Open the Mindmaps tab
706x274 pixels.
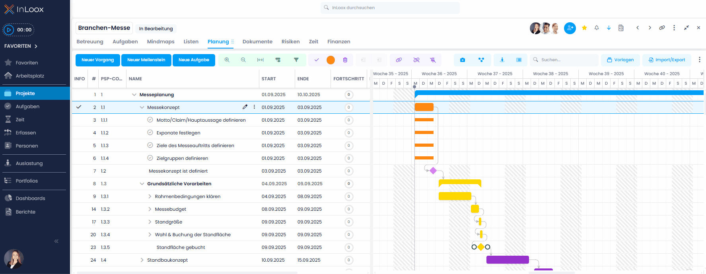161,42
